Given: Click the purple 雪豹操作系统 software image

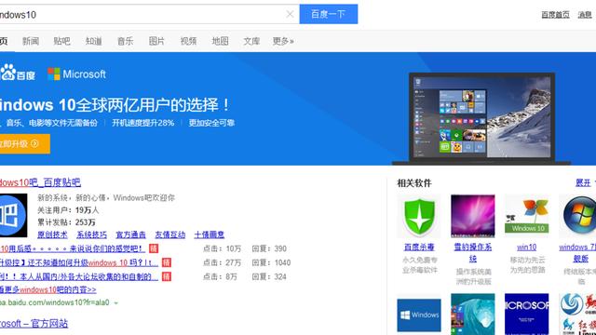Looking at the screenshot, I should point(473,216).
